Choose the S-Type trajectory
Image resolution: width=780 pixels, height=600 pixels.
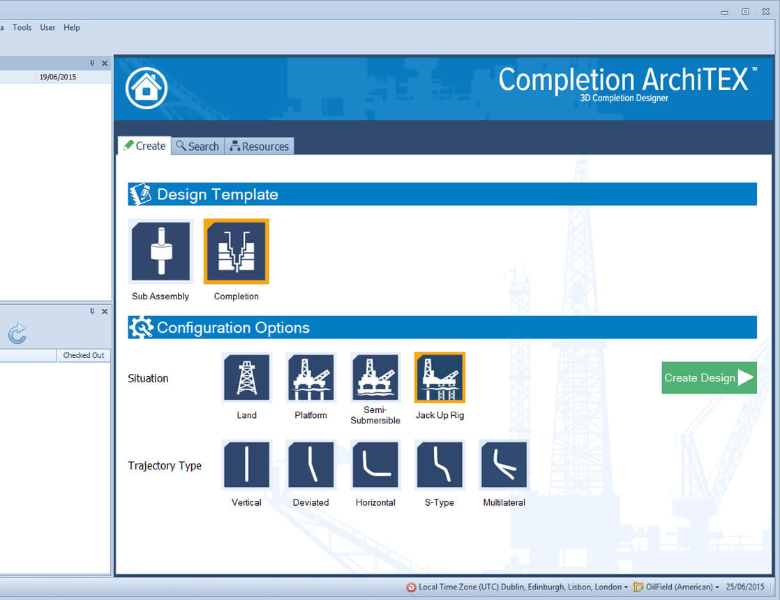pos(440,465)
